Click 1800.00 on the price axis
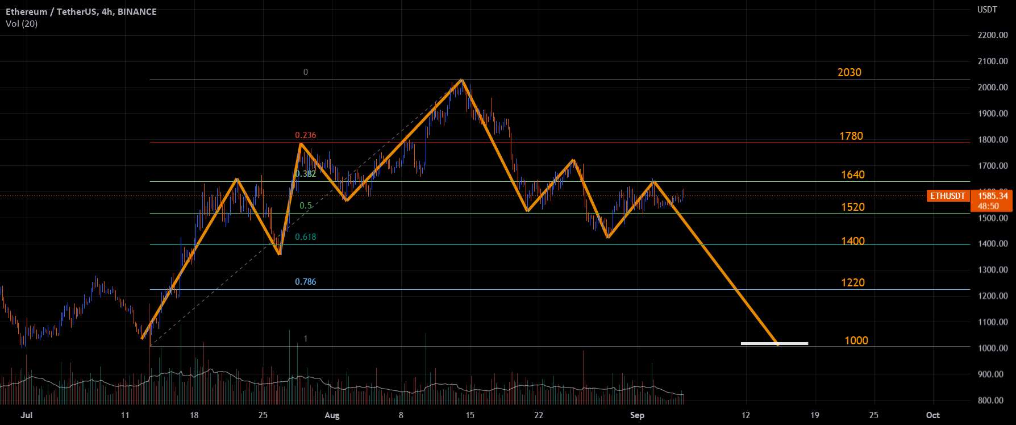 993,140
